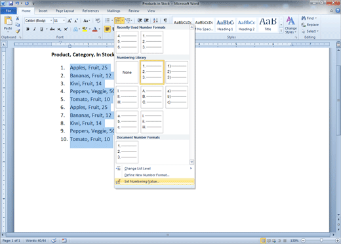The width and height of the screenshot is (341, 244).
Task: Click the Undo icon in Quick Access
Action: click(x=17, y=3)
